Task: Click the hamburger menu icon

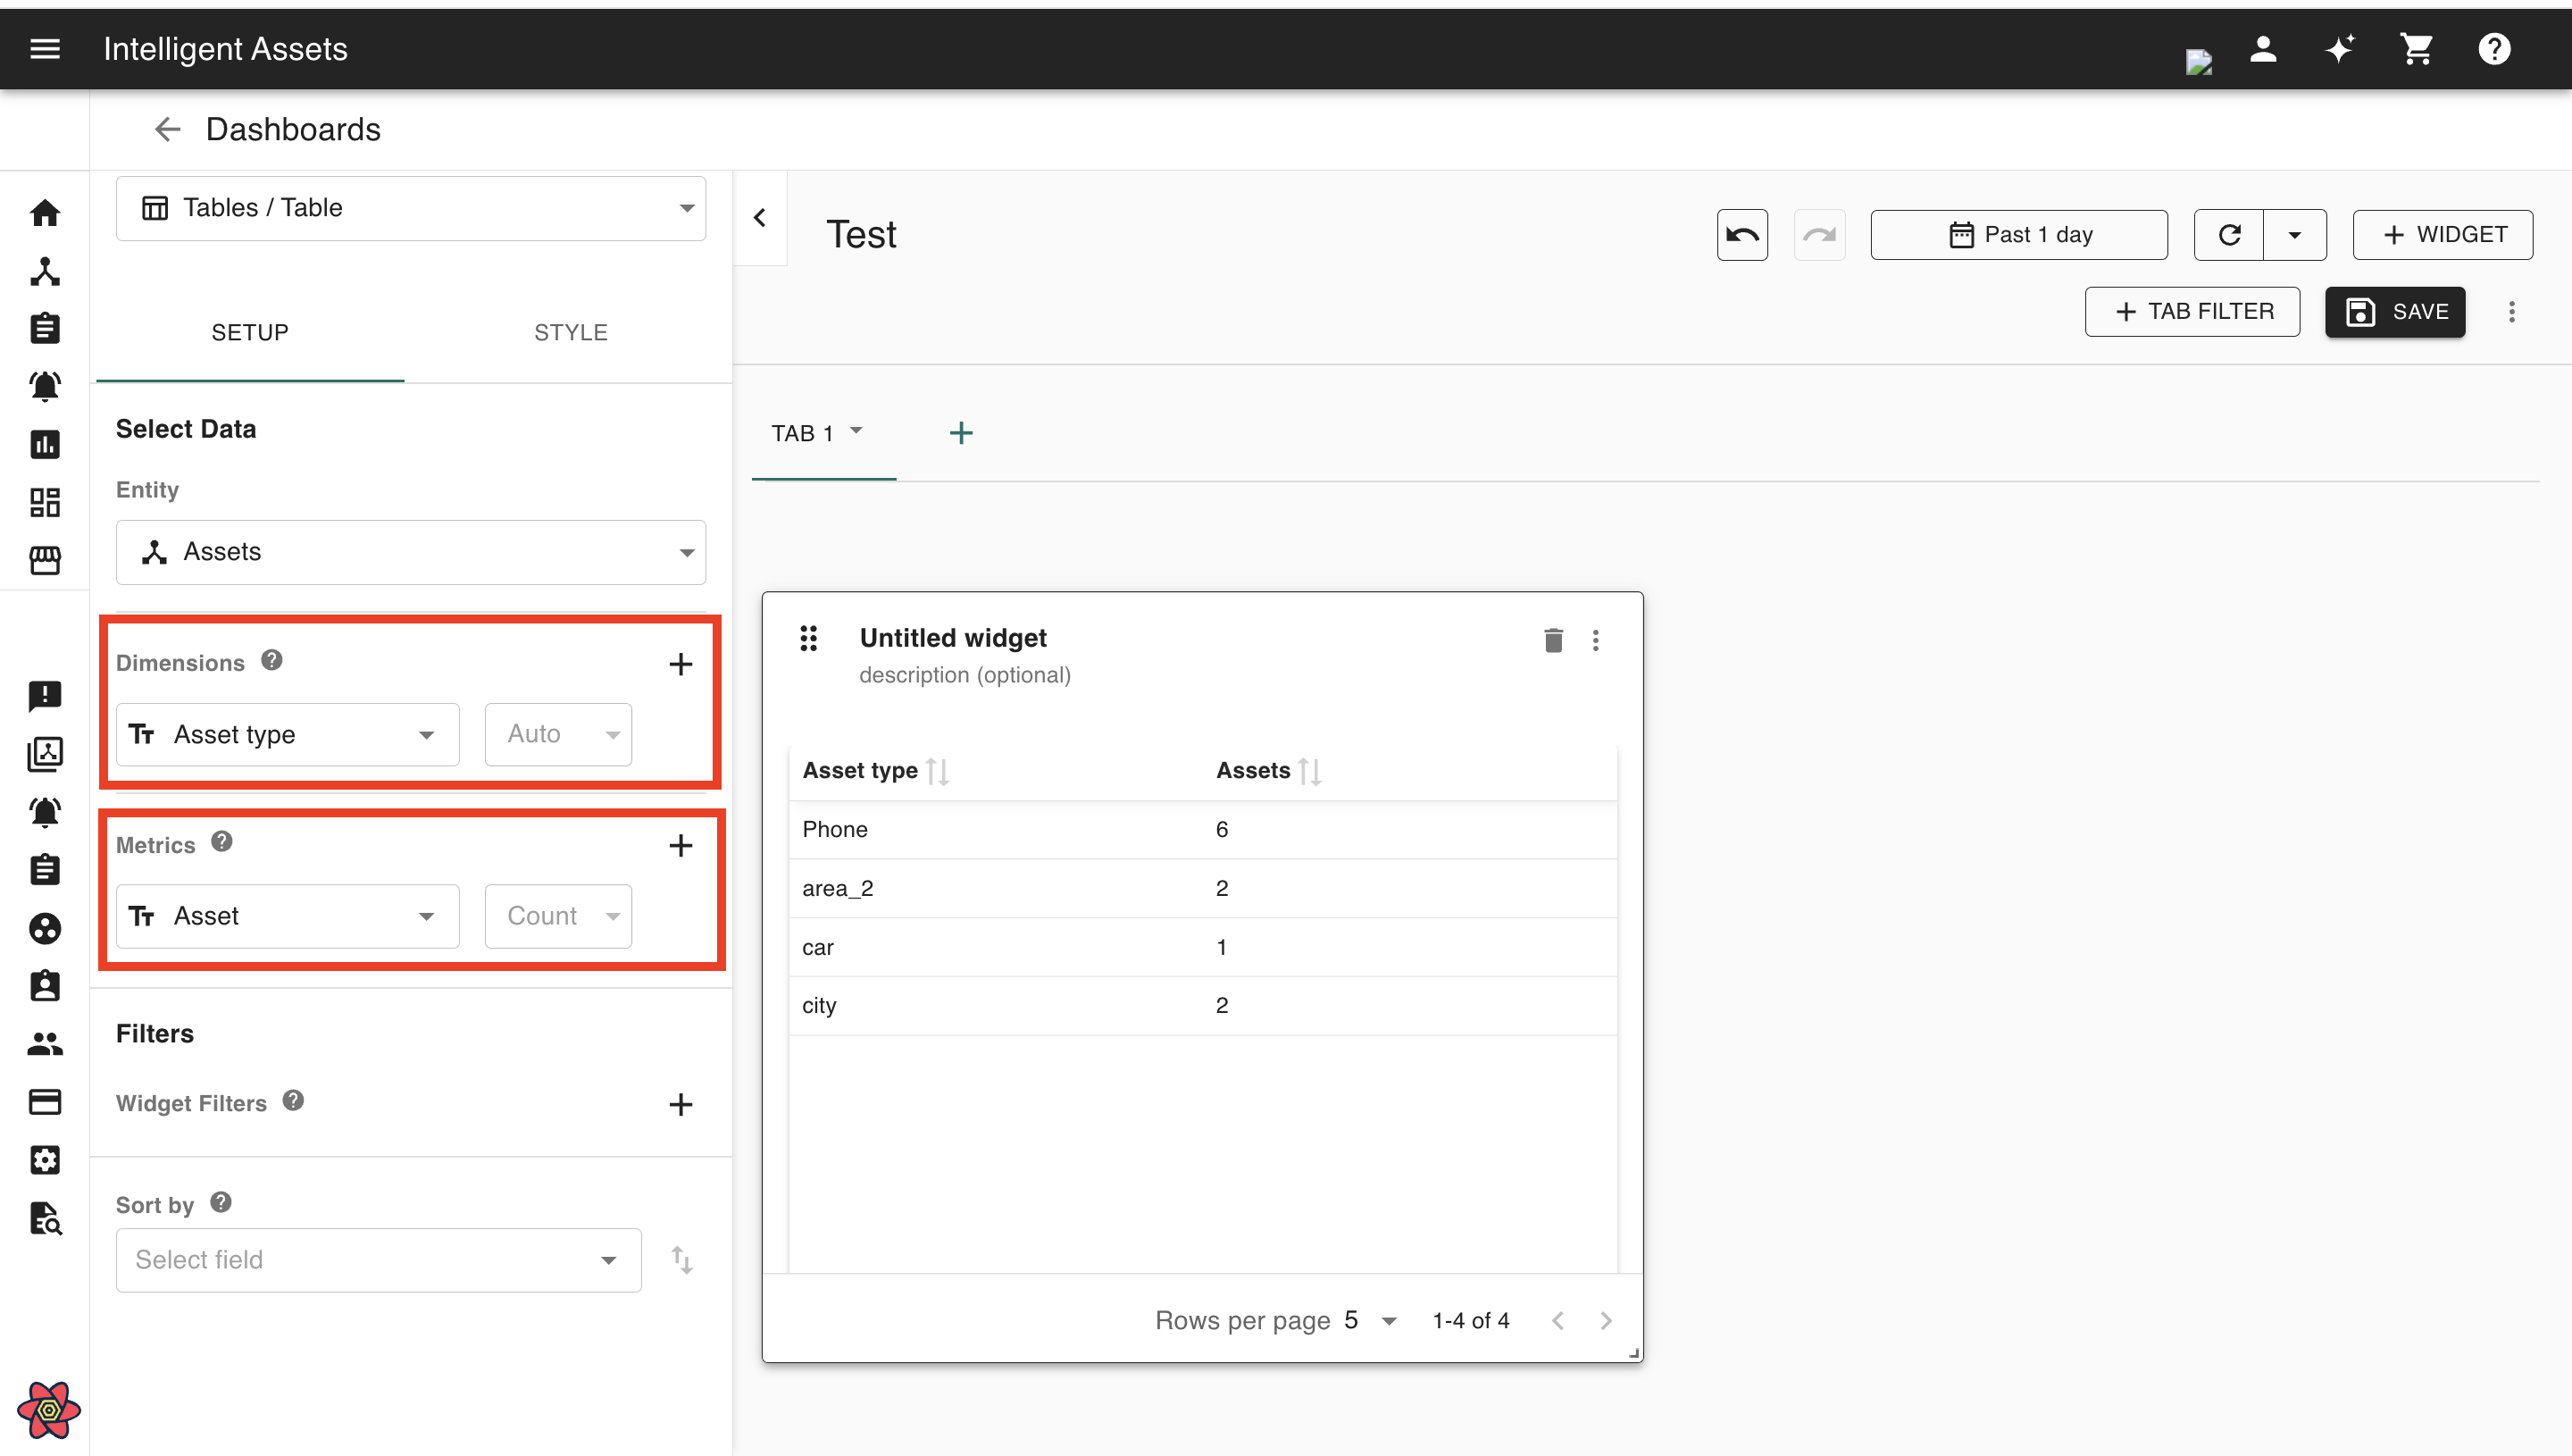Action: 45,49
